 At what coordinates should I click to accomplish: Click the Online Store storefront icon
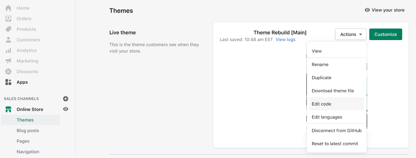[8, 109]
